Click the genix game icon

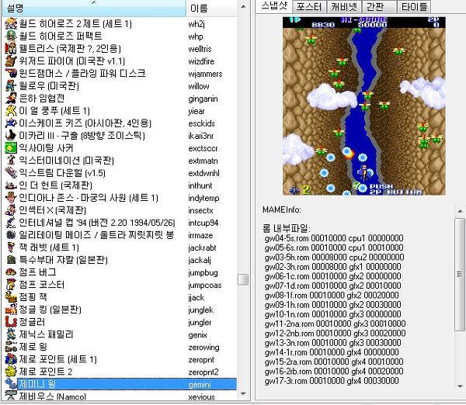pyautogui.click(x=11, y=334)
